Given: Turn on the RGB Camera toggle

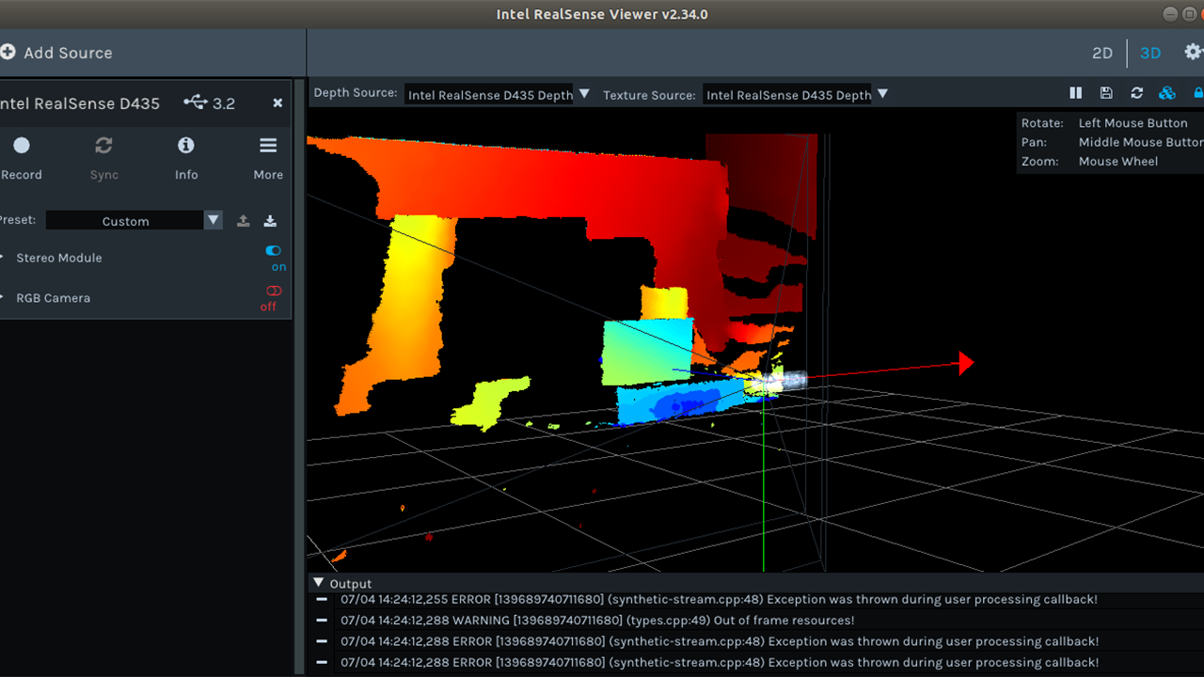Looking at the screenshot, I should tap(274, 291).
